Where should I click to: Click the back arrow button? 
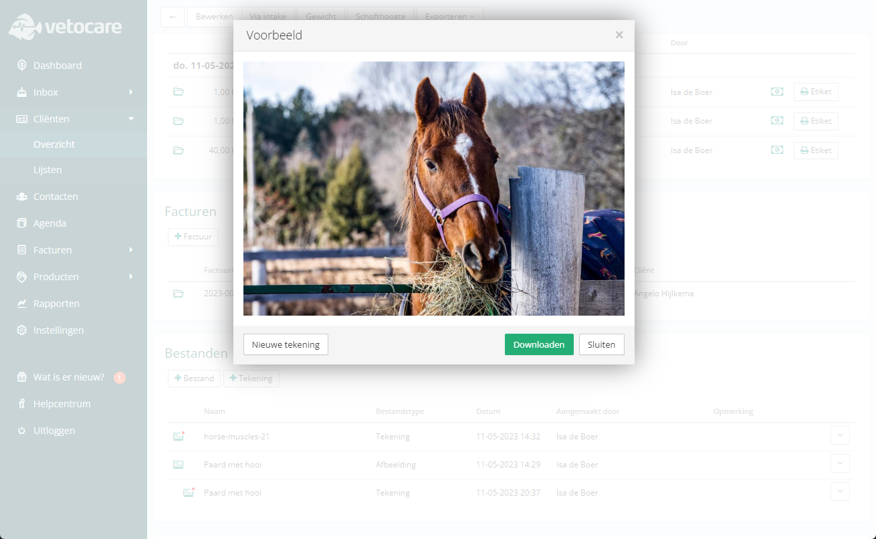click(173, 17)
